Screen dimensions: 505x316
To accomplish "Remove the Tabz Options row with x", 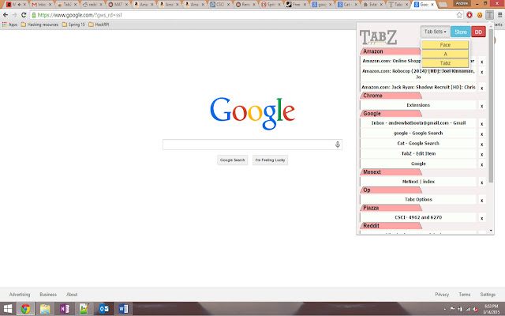I will pyautogui.click(x=482, y=200).
